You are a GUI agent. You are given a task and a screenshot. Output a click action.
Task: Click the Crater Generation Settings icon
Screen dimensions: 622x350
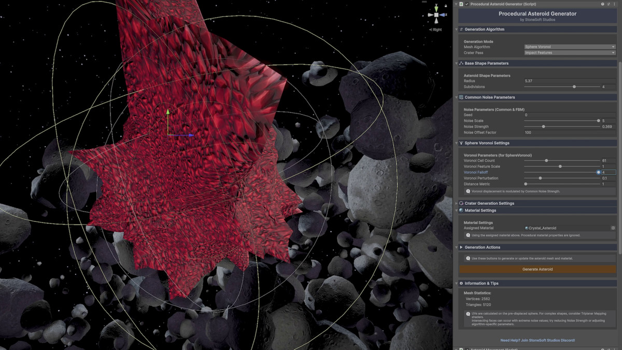pos(461,203)
